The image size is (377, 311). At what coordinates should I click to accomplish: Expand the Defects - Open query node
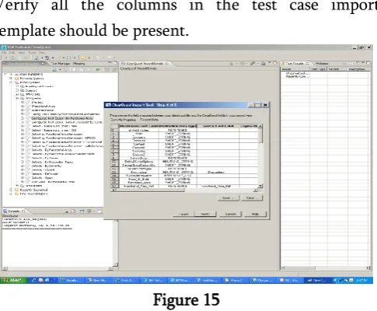point(23,178)
